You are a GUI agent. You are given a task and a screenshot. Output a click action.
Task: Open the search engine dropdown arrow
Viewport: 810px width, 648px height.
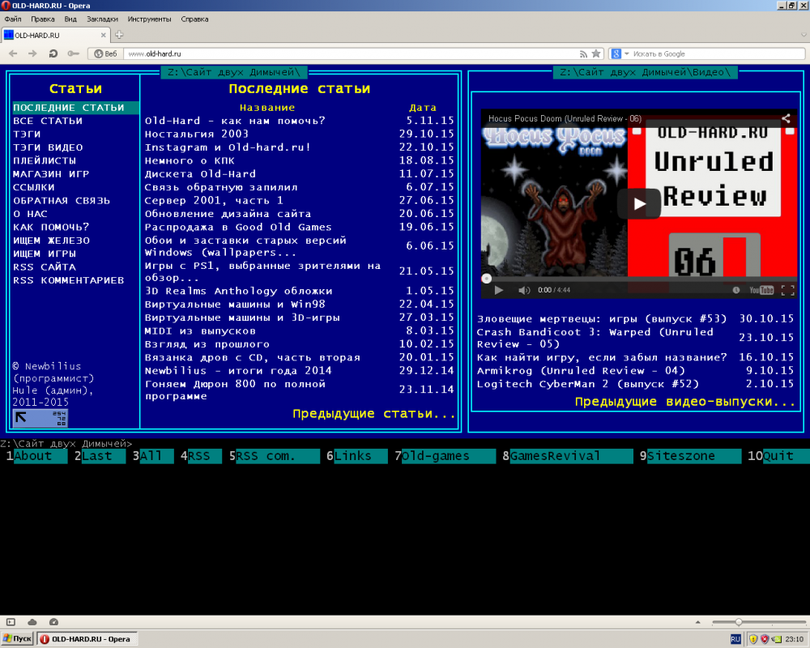pyautogui.click(x=626, y=53)
